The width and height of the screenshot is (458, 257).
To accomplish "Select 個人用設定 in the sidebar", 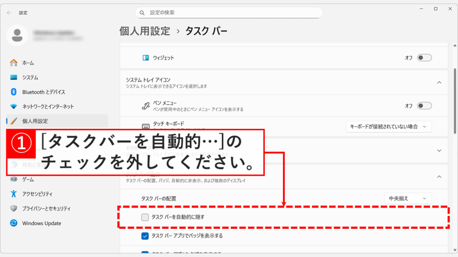I will click(35, 121).
